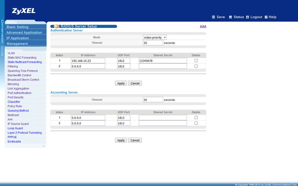This screenshot has height=186, width=298.
Task: Click the accounting index 2 Shared Secret field
Action: click(163, 123)
